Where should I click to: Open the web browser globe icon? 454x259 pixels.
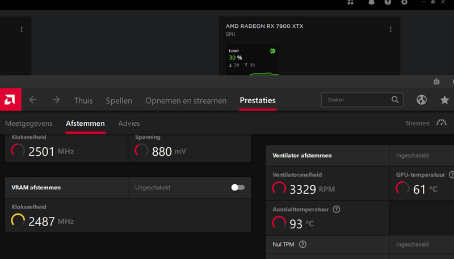[x=422, y=100]
